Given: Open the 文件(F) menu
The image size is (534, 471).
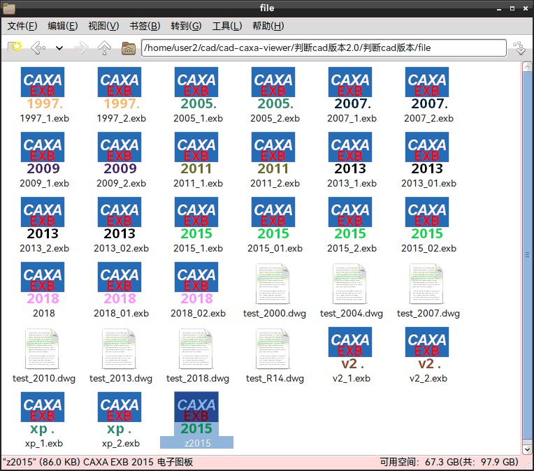Looking at the screenshot, I should pyautogui.click(x=22, y=26).
